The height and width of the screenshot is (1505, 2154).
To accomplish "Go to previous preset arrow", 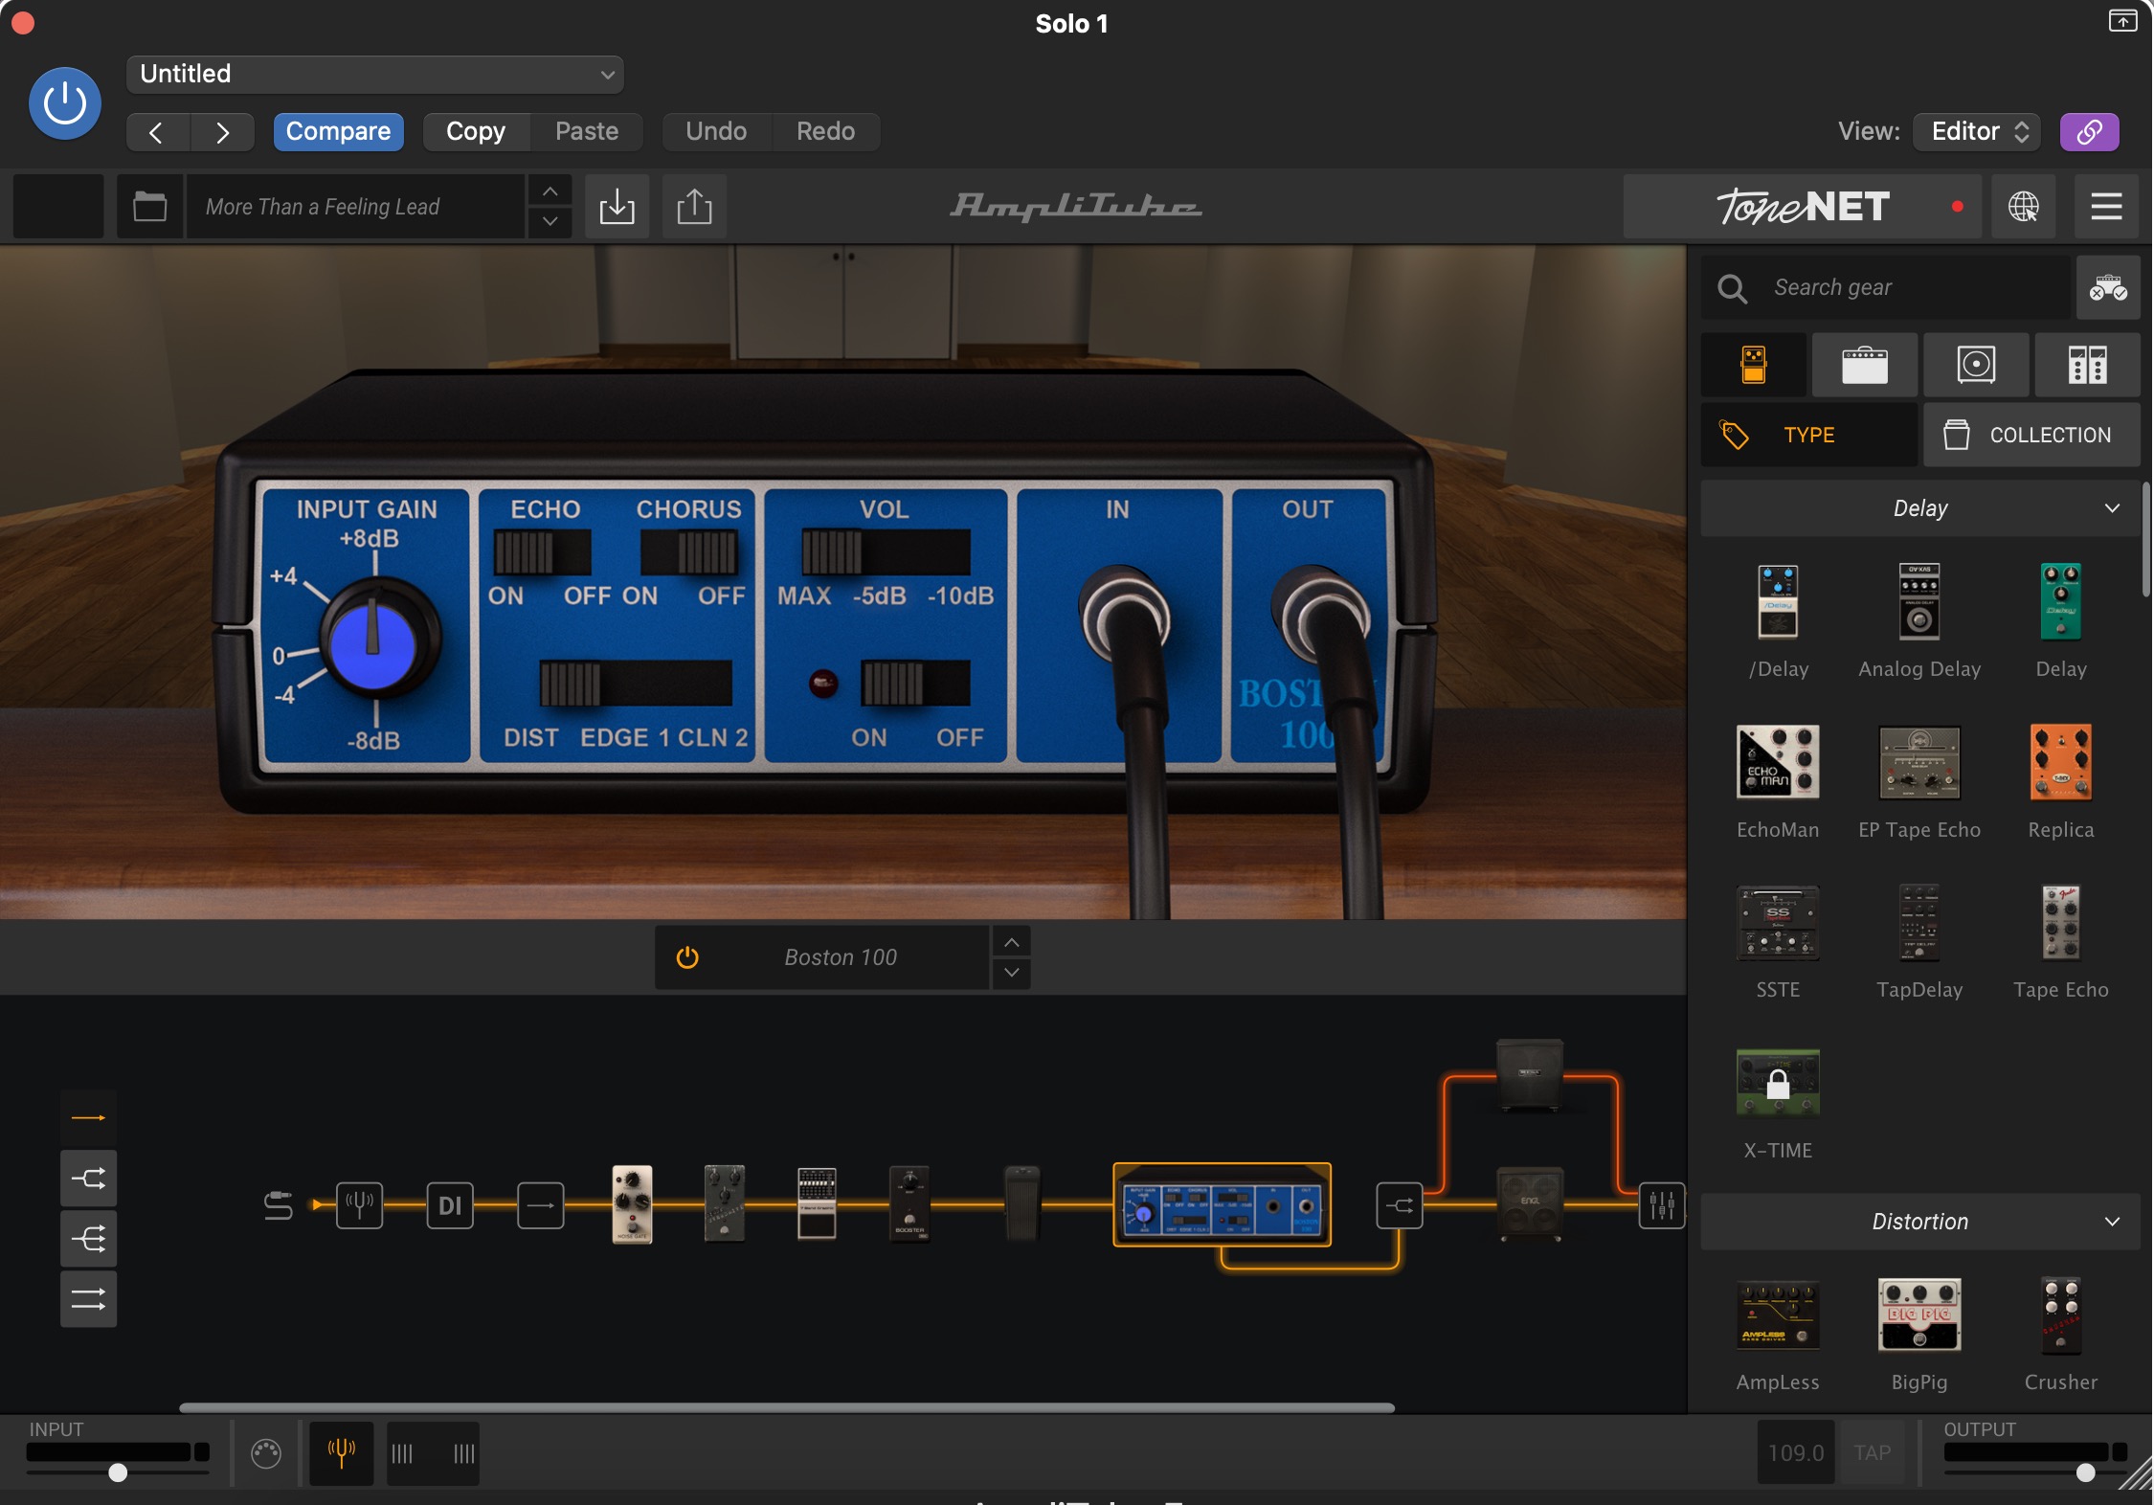I will coord(157,131).
